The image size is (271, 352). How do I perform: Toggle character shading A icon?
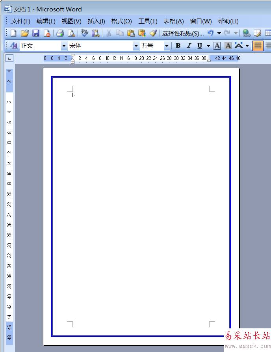[x=228, y=46]
